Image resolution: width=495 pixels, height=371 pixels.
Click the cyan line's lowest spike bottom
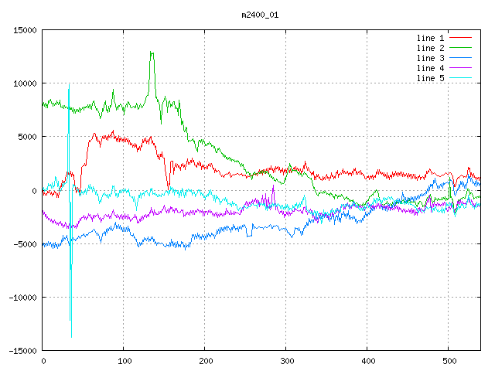click(x=71, y=337)
